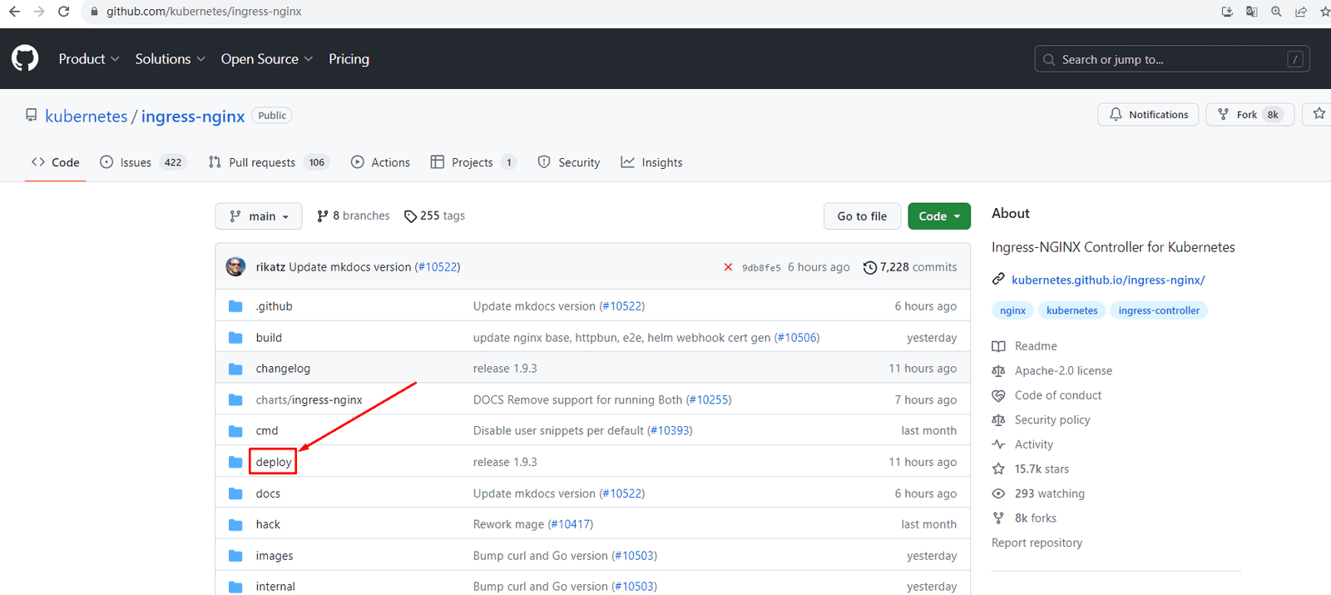The width and height of the screenshot is (1331, 595).
Task: Click the history clock icon by commits
Action: tap(870, 267)
